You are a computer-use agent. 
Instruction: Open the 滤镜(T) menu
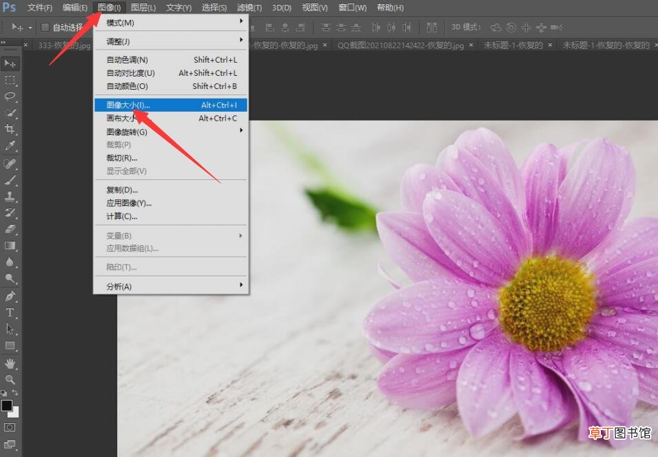[249, 8]
